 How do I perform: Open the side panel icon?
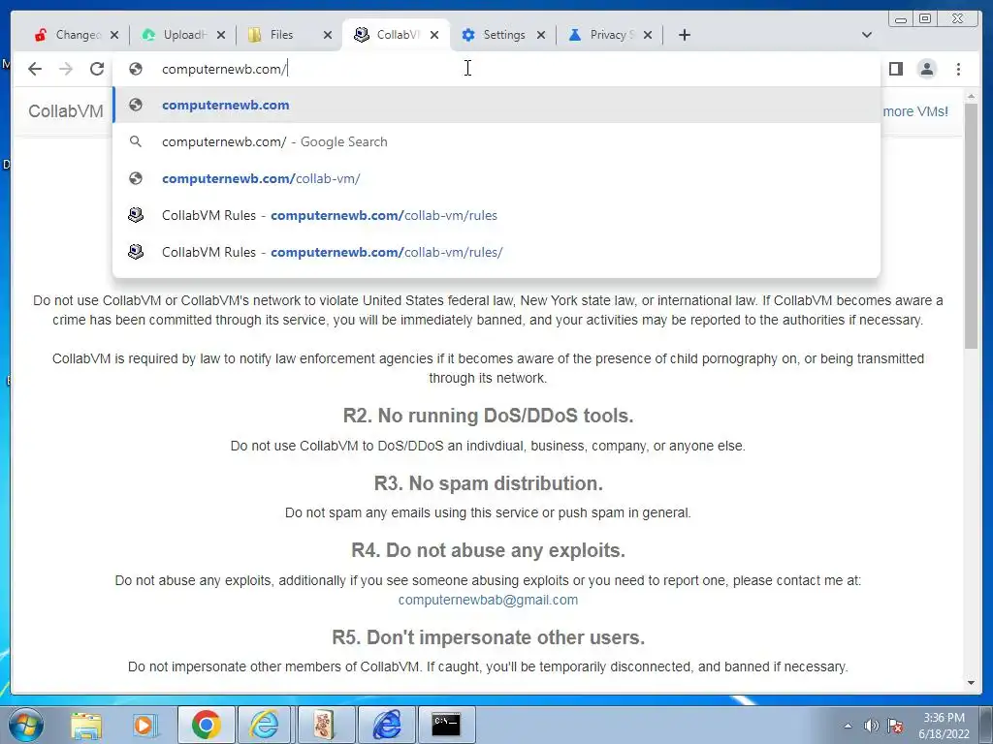tap(895, 69)
